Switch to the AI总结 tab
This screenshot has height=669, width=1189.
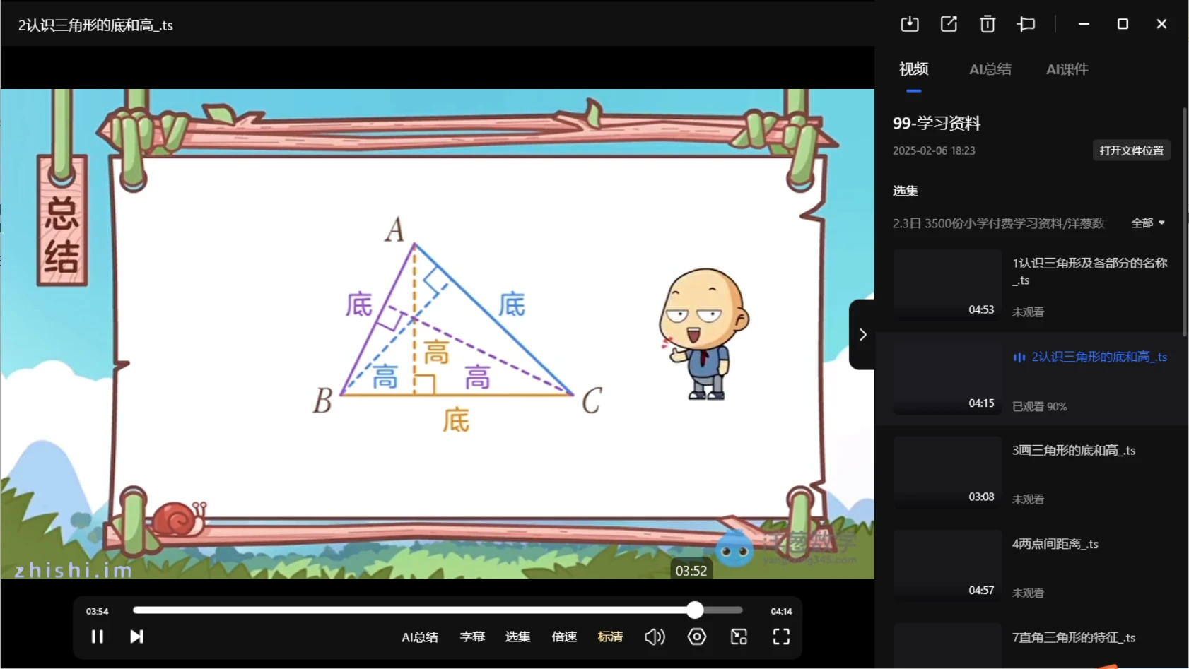tap(990, 69)
